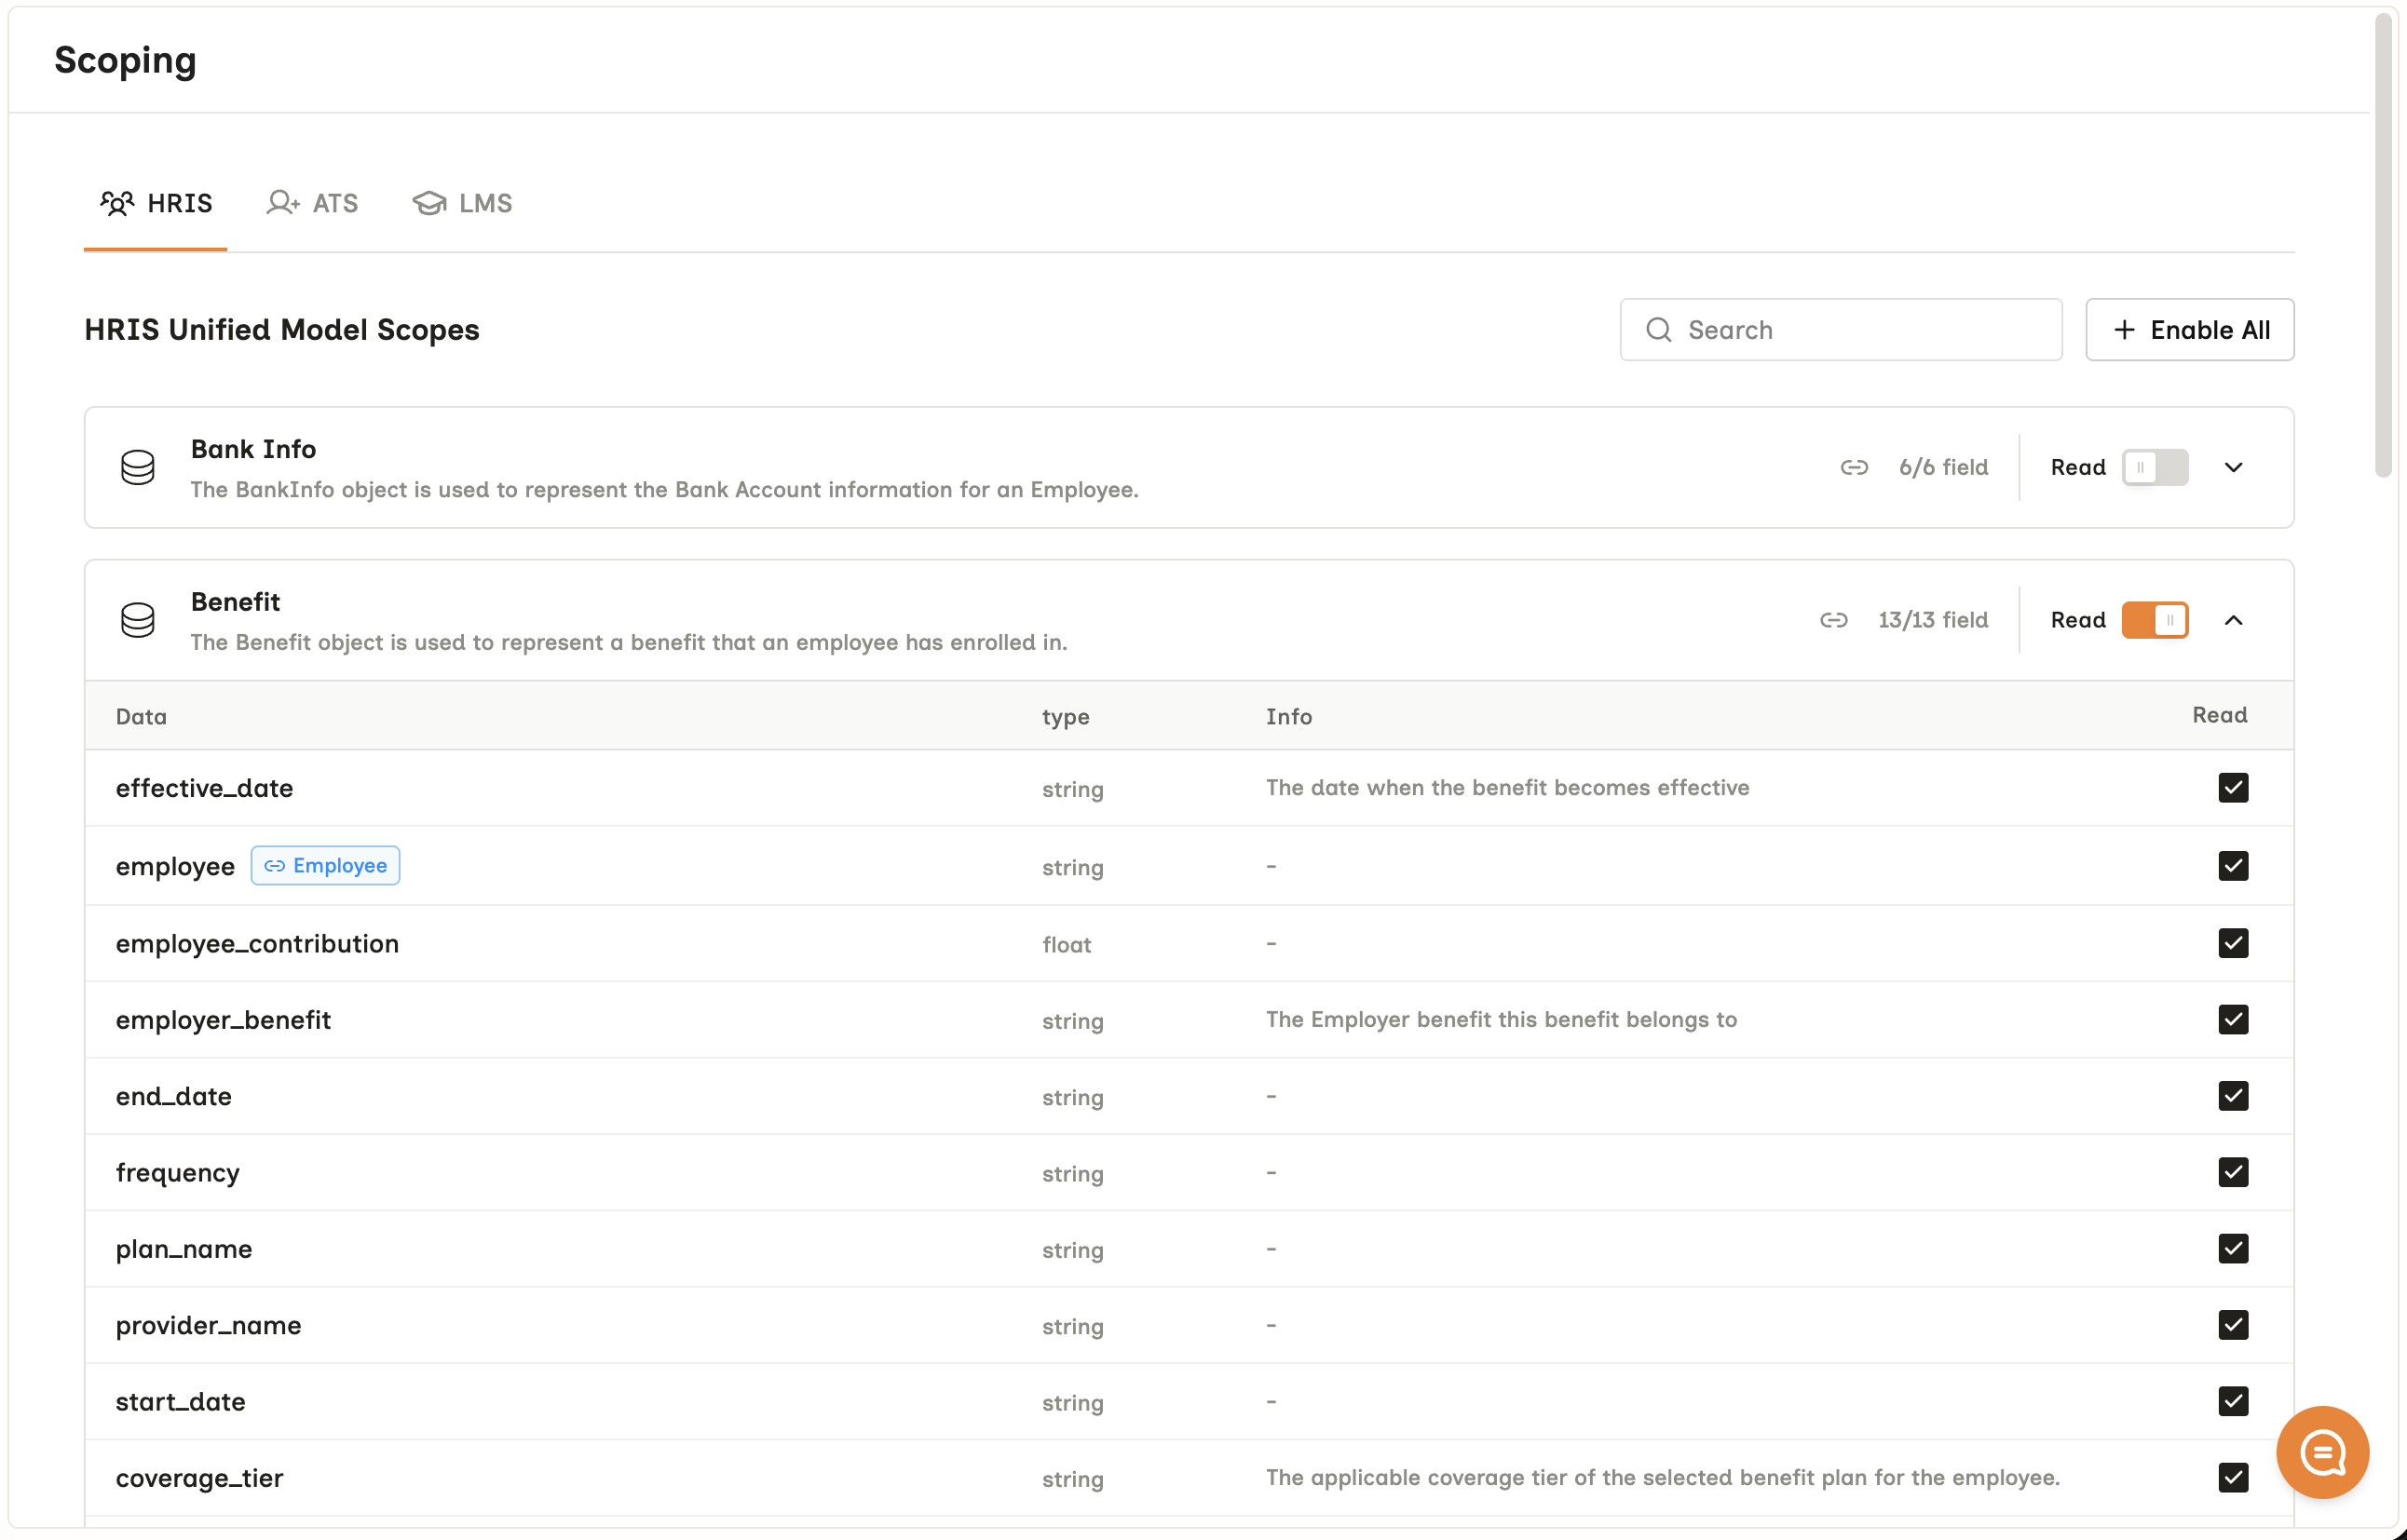Uncheck Read for end_date
The image size is (2407, 1540).
(x=2233, y=1096)
